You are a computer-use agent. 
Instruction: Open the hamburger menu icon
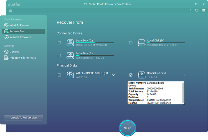click(x=10, y=10)
